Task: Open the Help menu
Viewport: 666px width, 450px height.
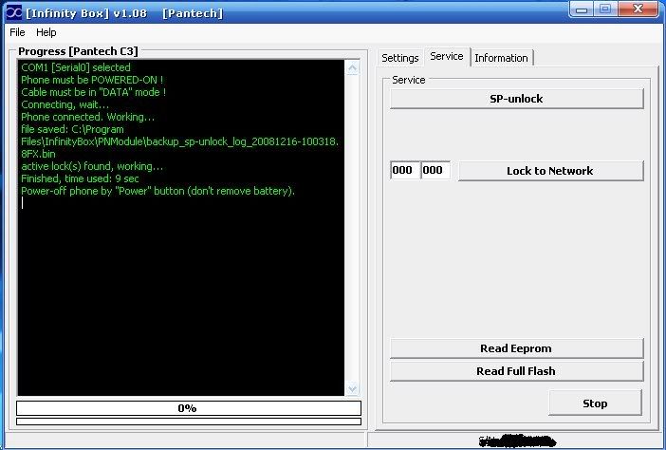Action: pos(46,32)
